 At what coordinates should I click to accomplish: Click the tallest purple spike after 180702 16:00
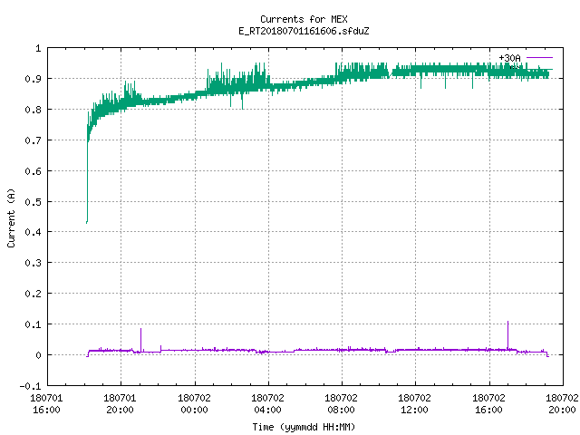pos(507,334)
